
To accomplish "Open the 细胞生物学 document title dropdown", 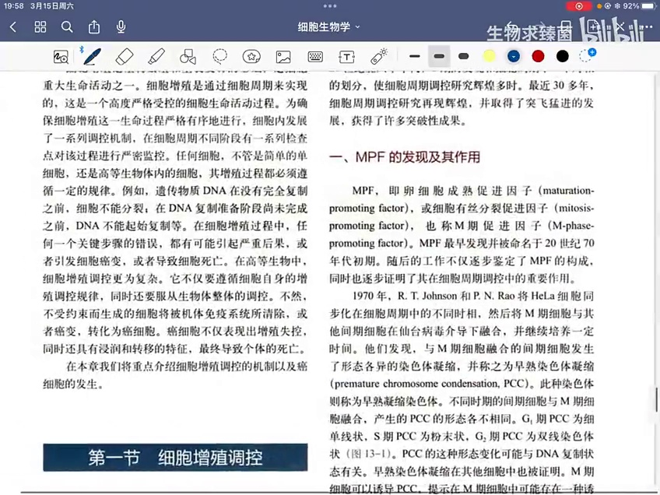I will point(328,27).
